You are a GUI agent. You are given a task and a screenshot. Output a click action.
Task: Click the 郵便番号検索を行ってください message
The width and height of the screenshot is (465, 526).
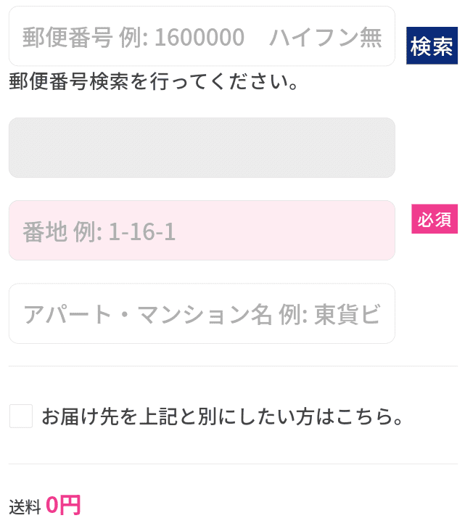click(x=155, y=82)
